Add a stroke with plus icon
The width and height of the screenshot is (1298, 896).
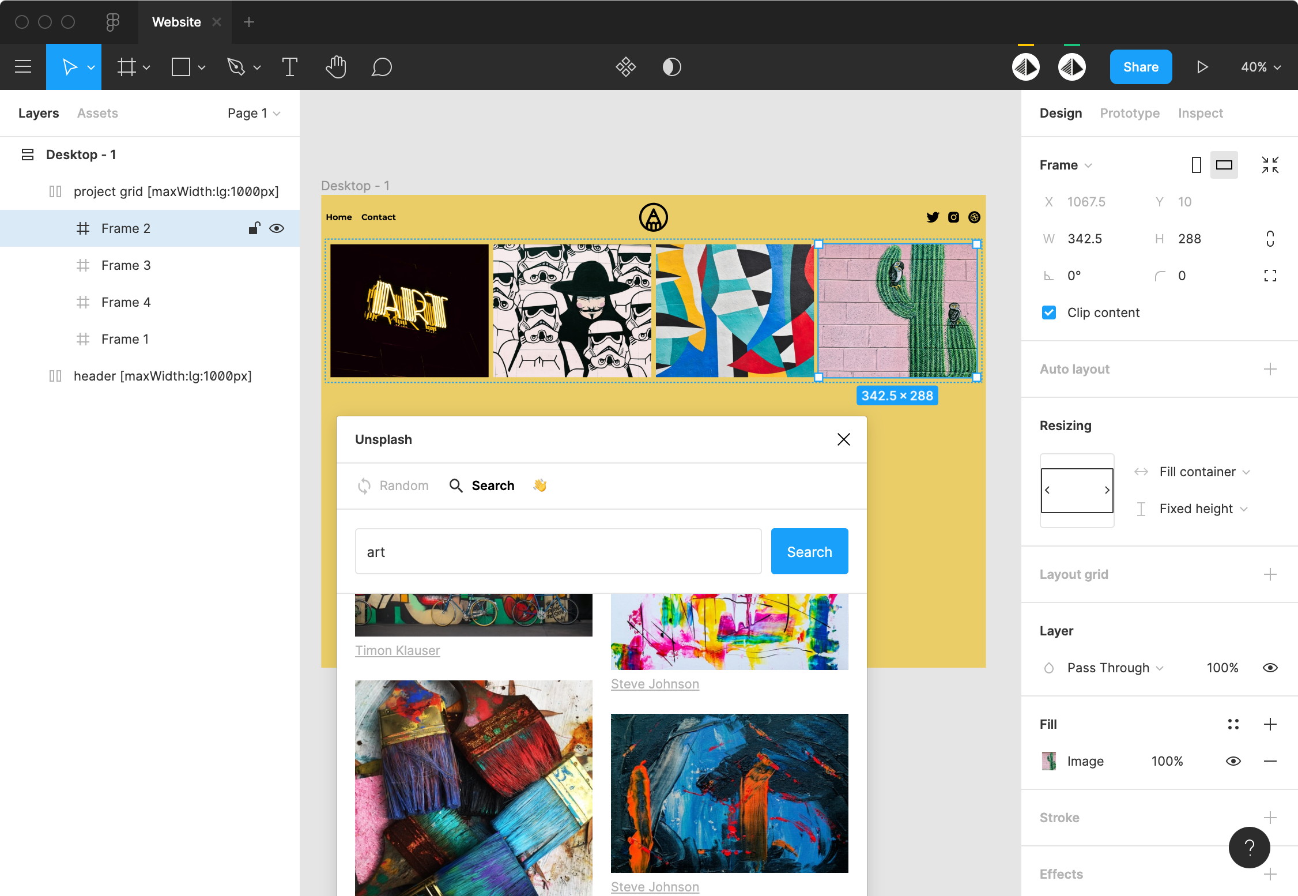click(1270, 818)
